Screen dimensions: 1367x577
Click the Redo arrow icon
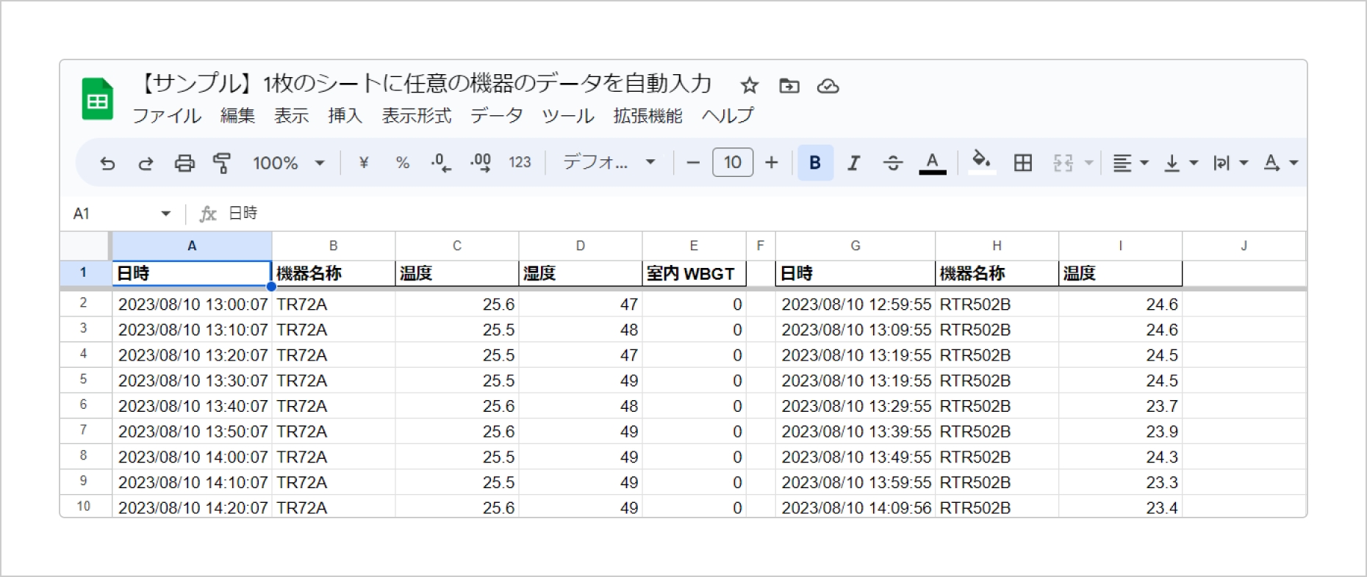pyautogui.click(x=146, y=163)
